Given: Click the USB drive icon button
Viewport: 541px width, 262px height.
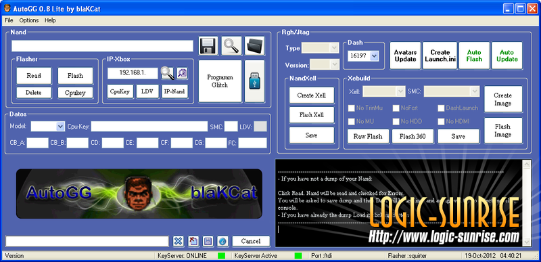Looking at the screenshot, I should click(x=255, y=81).
